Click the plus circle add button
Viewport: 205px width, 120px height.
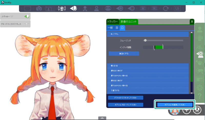[x=187, y=111]
